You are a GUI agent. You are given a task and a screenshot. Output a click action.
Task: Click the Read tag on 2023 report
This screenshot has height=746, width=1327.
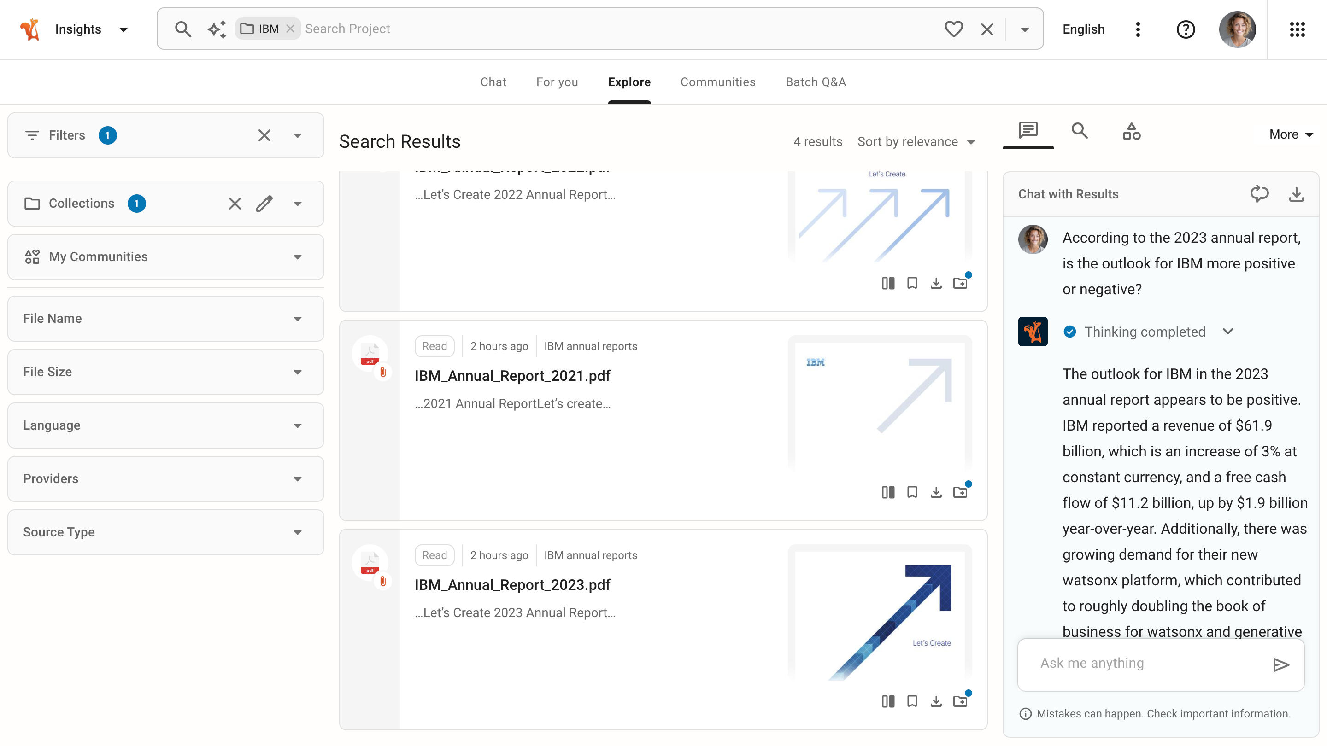coord(434,555)
